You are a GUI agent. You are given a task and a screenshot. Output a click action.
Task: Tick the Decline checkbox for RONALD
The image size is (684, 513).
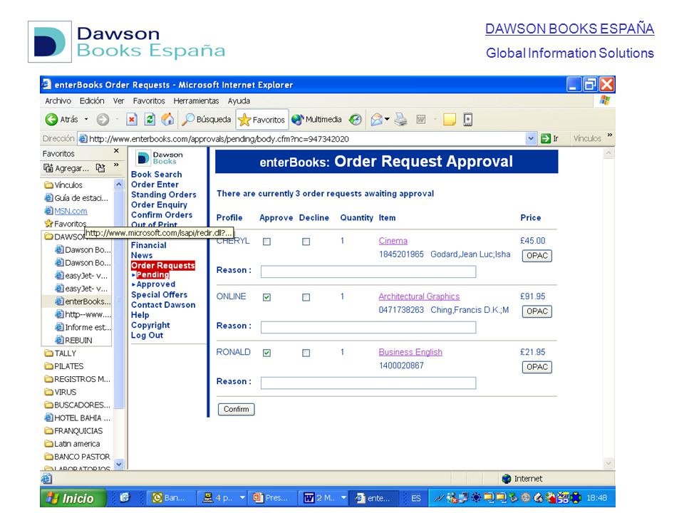pos(306,353)
